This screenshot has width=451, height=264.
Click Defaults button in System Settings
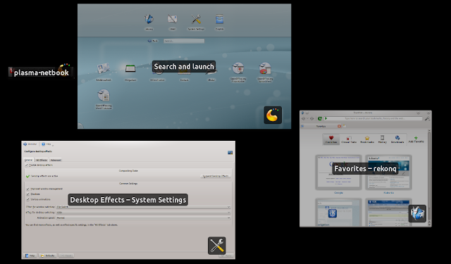click(x=47, y=256)
